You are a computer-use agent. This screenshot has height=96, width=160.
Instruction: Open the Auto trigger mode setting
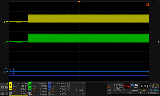pyautogui.click(x=135, y=88)
